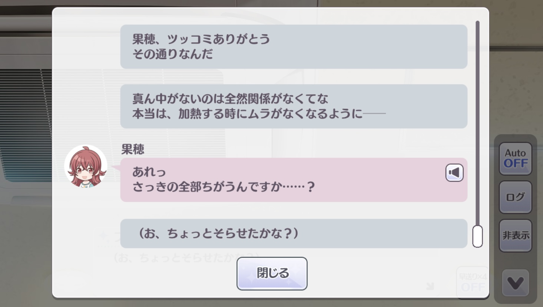Screen dimensions: 543x307
Task: Open the ログ conversation log button
Action: (515, 197)
